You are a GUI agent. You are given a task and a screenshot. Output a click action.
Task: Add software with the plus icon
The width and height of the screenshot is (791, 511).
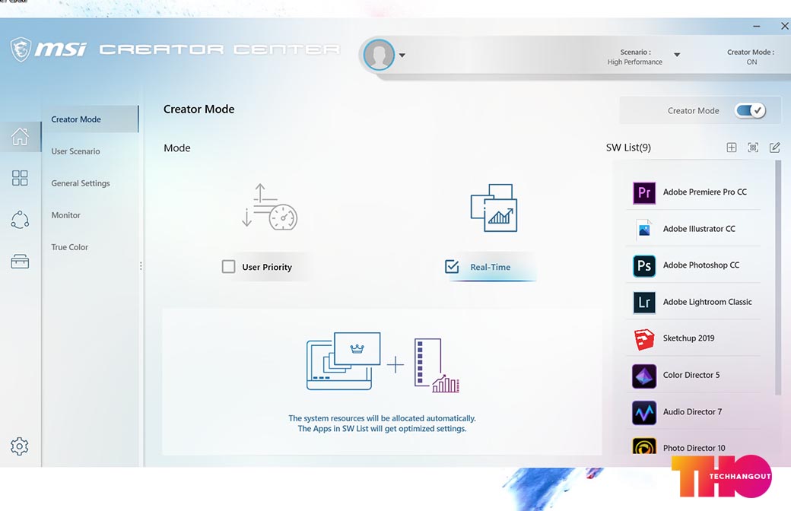tap(732, 148)
